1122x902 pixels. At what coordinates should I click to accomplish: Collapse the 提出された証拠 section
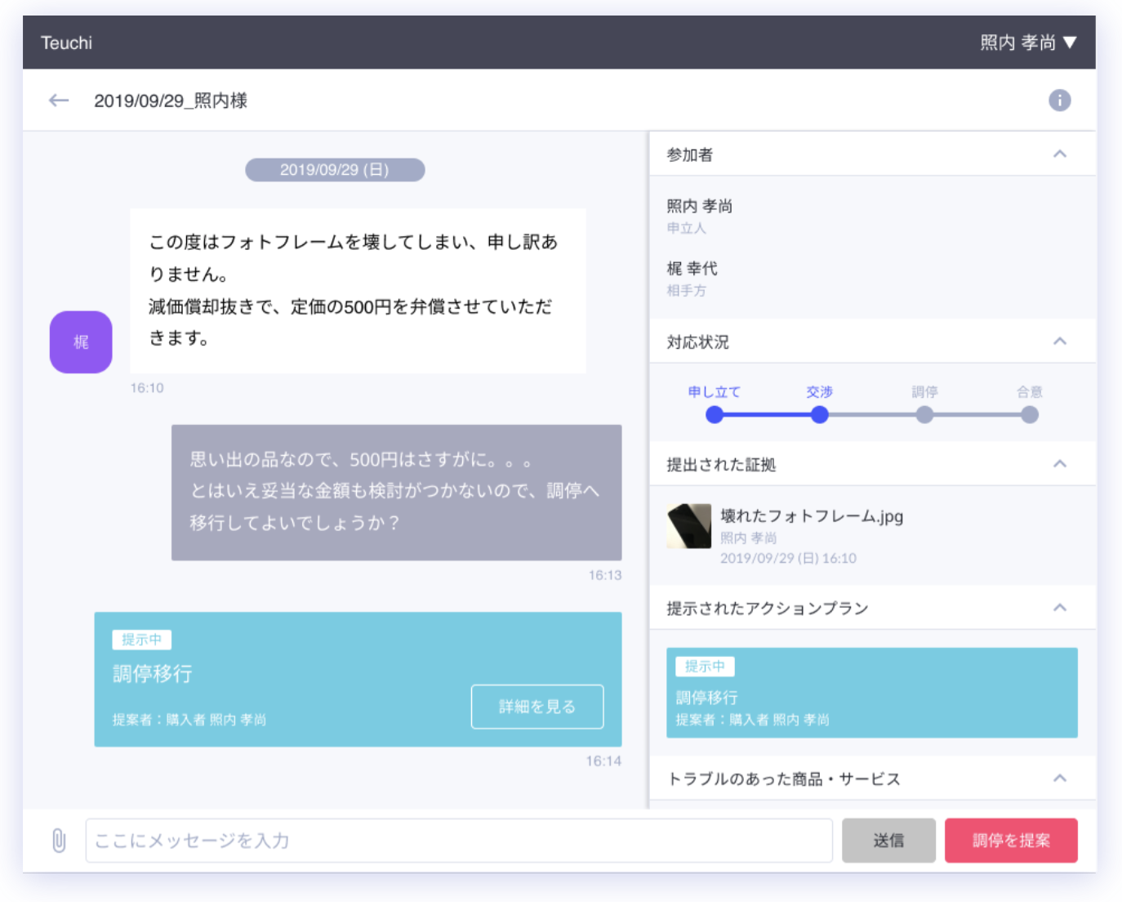(1059, 464)
